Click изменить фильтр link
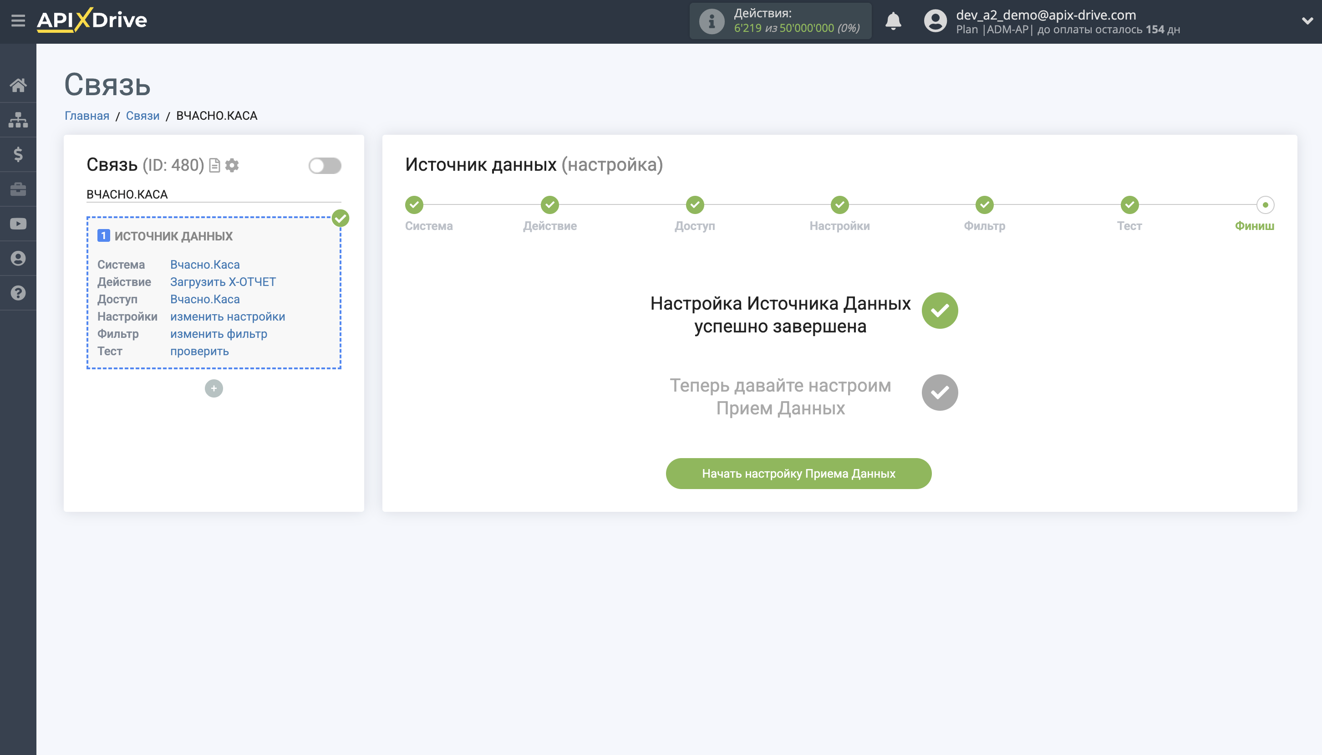This screenshot has width=1322, height=755. tap(218, 333)
